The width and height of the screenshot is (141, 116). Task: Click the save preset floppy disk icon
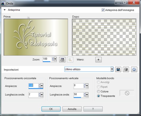coord(118,69)
